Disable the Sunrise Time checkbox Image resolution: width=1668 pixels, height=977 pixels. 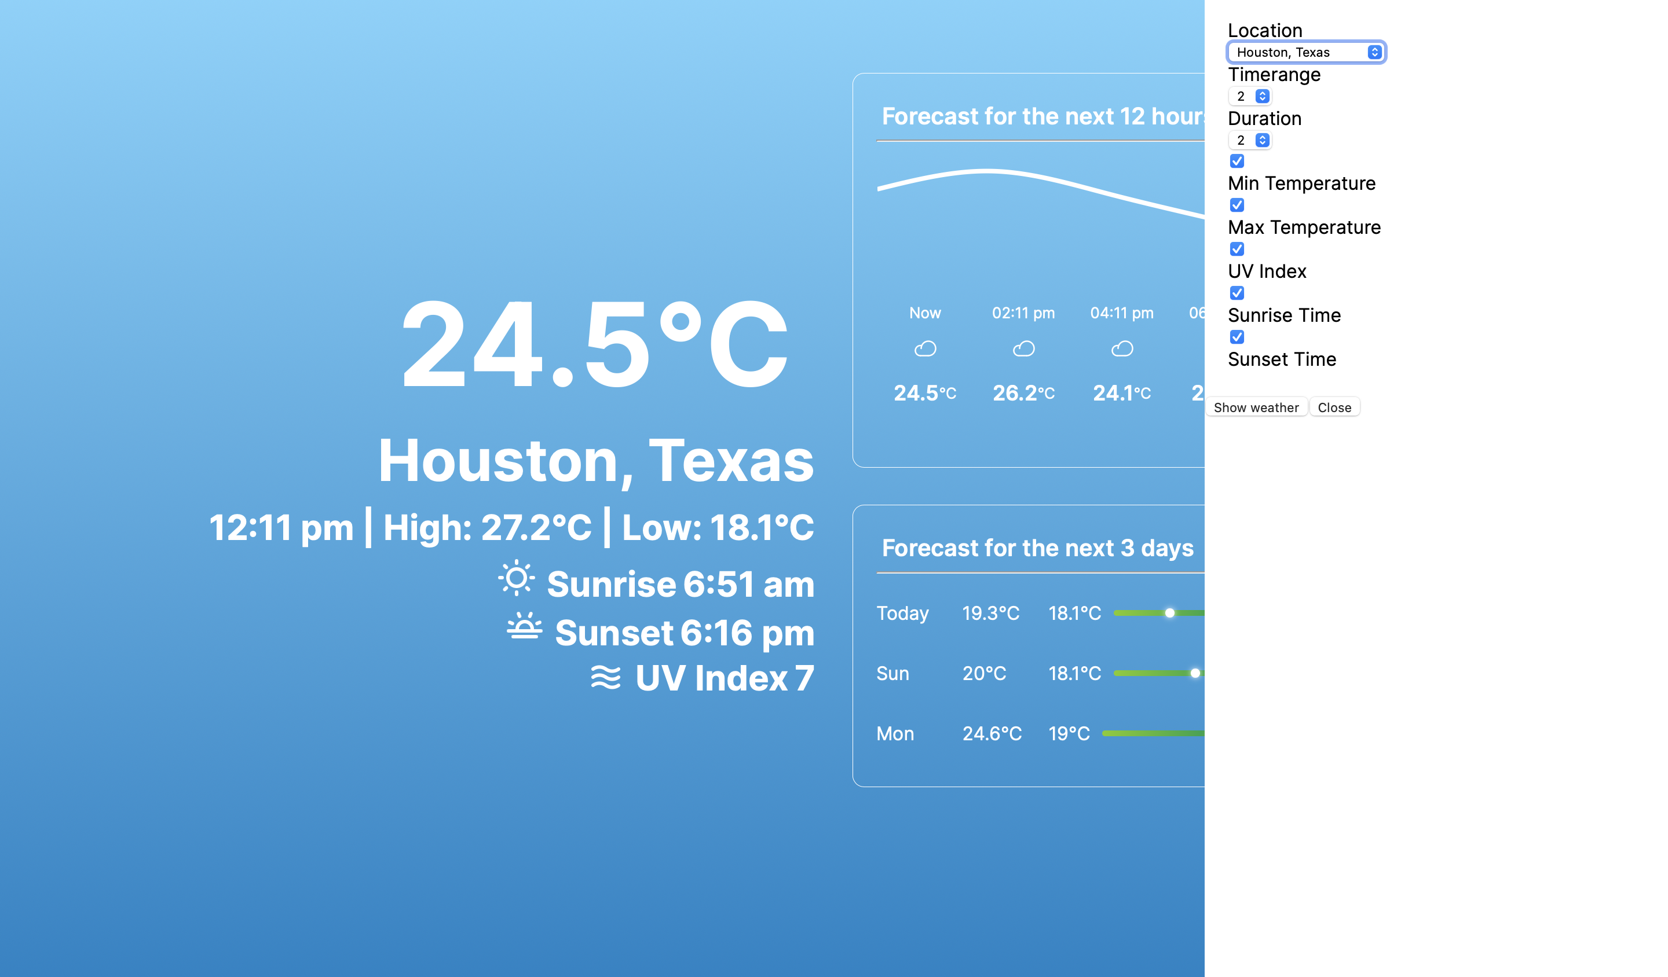pyautogui.click(x=1237, y=293)
